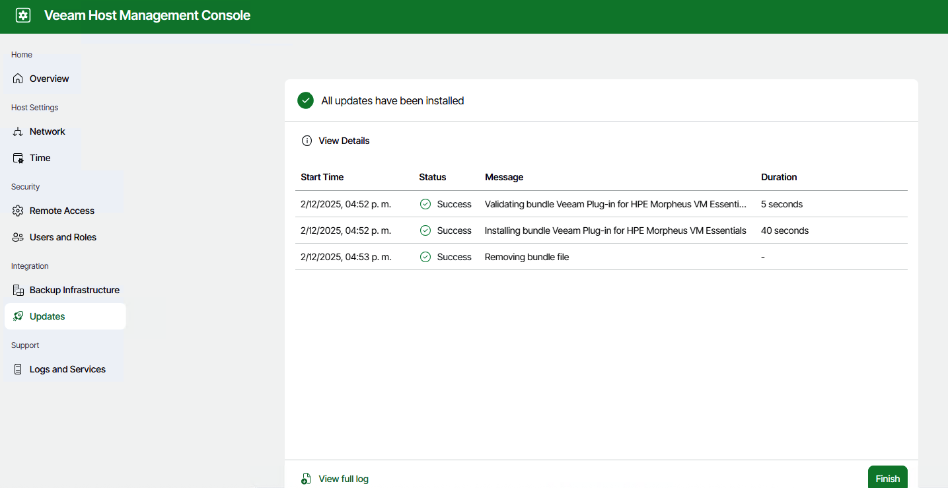Click the All updates have been installed text
The height and width of the screenshot is (488, 948).
click(392, 101)
